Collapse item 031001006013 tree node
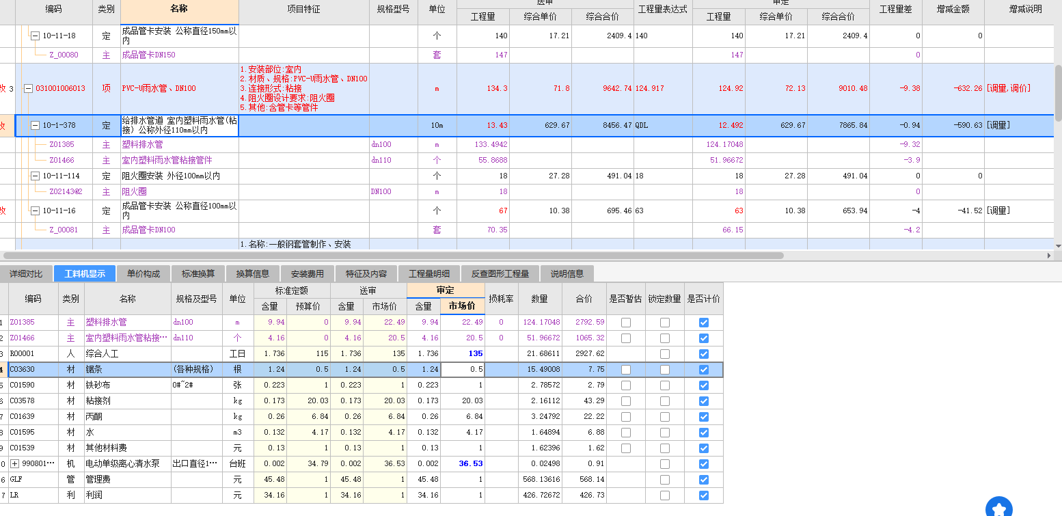Image resolution: width=1062 pixels, height=516 pixels. click(28, 88)
